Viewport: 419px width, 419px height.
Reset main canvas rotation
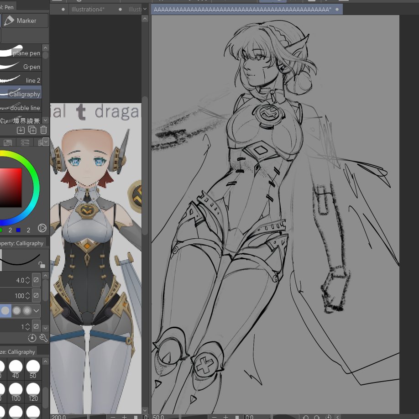click(328, 417)
